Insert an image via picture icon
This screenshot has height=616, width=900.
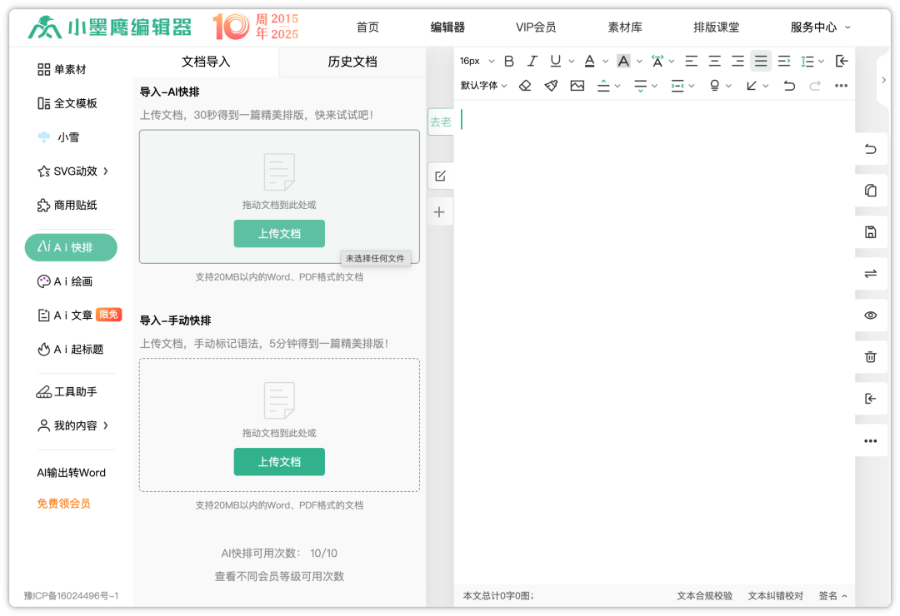577,86
